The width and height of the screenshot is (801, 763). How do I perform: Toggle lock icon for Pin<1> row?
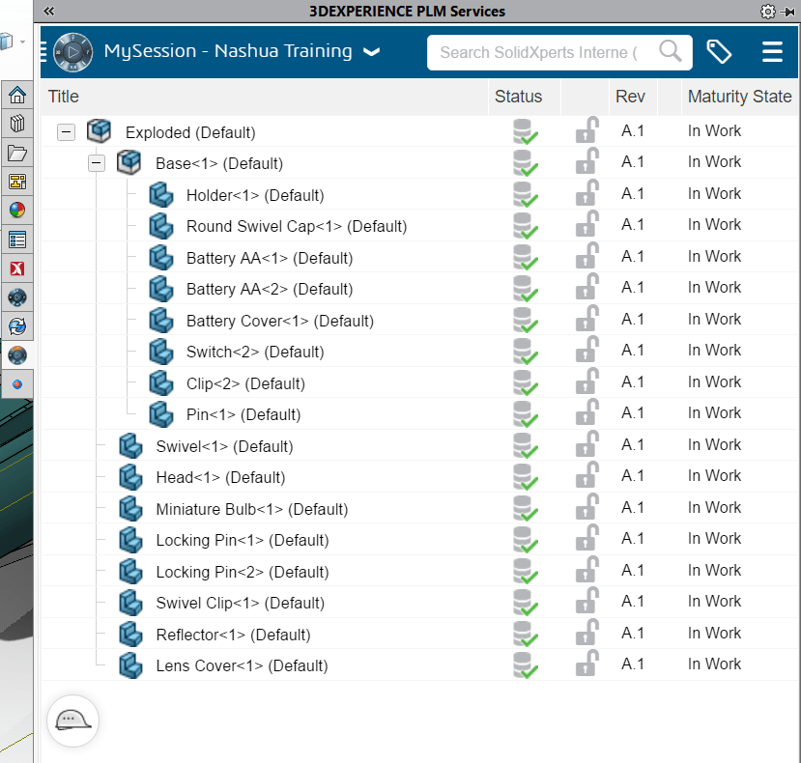[x=586, y=413]
